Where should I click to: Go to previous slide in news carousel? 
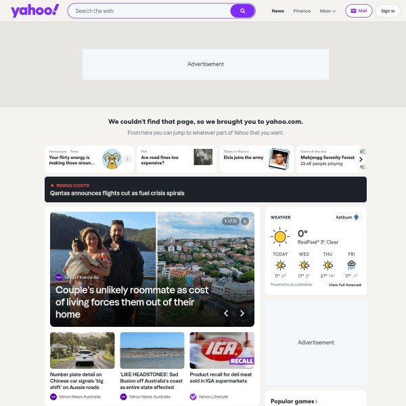pyautogui.click(x=226, y=313)
